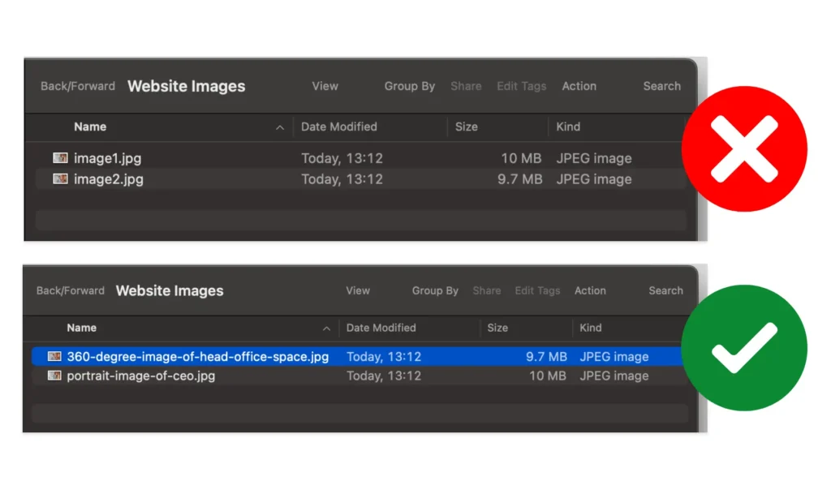Open Group By in top Finder window
The image size is (831, 498).
(x=410, y=86)
